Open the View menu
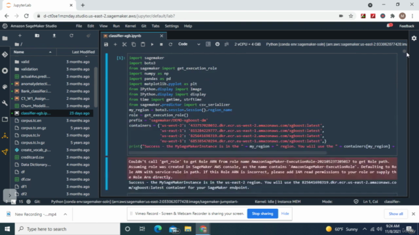419x235 pixels. (103, 26)
